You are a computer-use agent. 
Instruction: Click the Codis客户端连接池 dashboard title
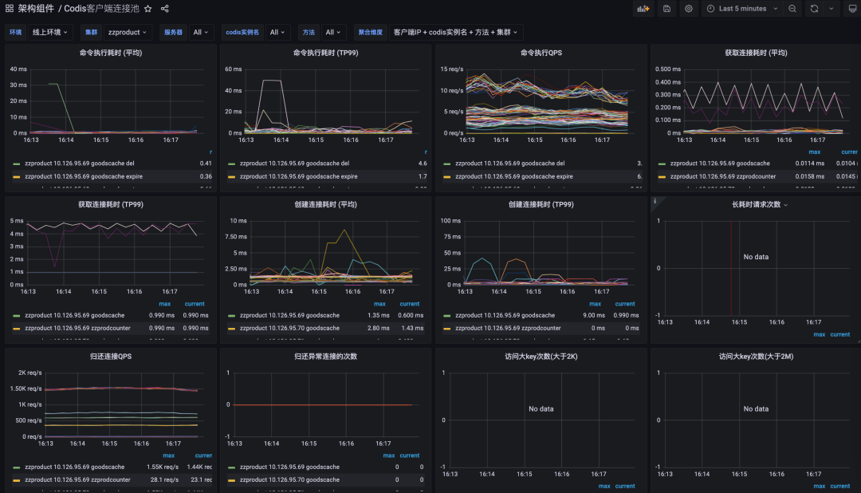(x=101, y=9)
